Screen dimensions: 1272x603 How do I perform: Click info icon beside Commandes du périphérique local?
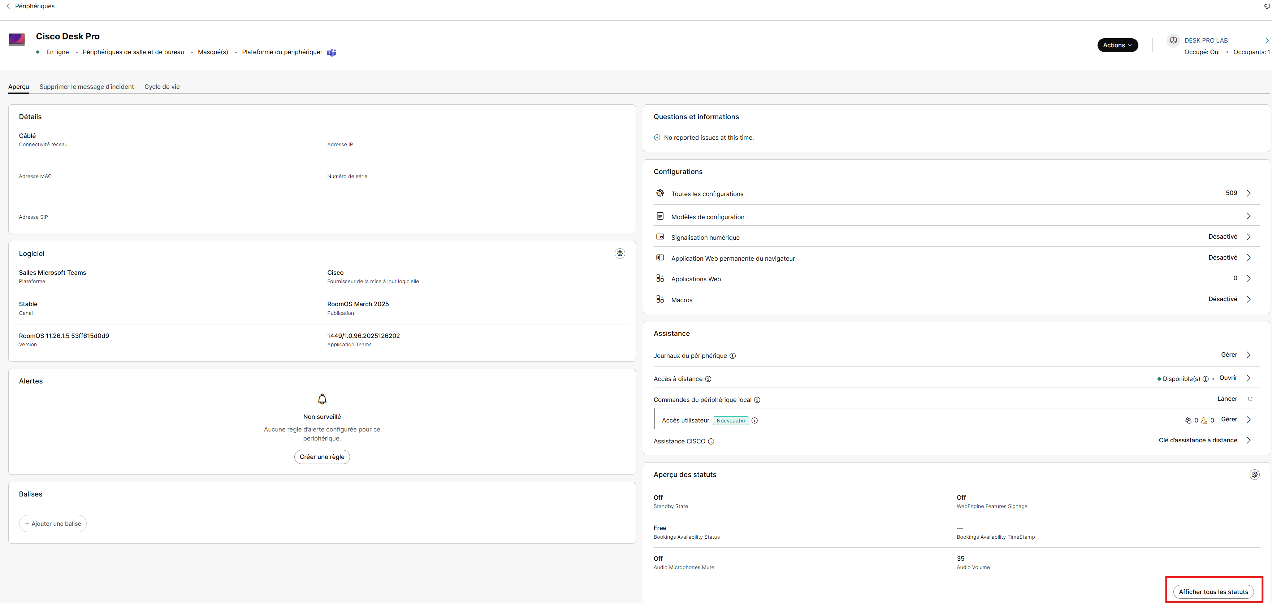tap(757, 400)
